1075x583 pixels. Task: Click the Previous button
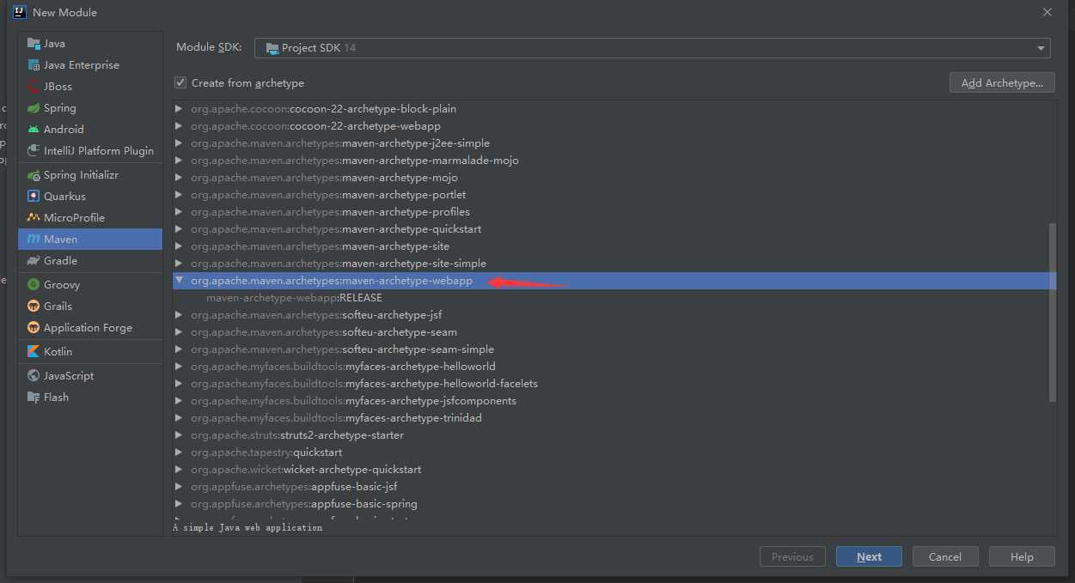point(792,556)
